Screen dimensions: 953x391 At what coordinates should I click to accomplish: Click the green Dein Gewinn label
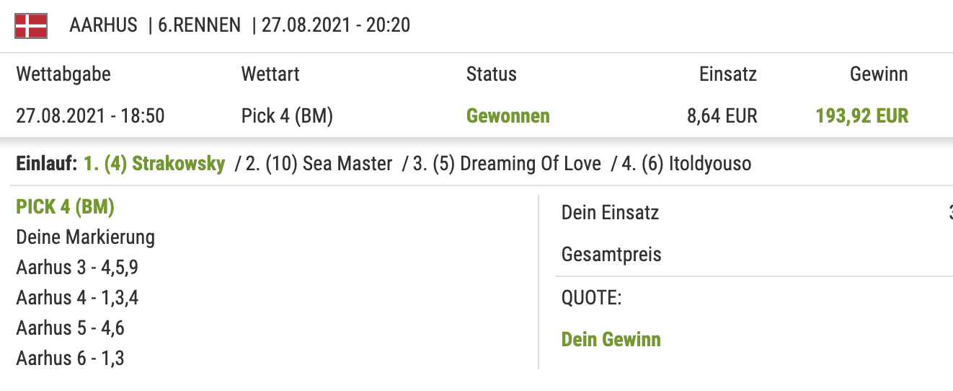point(611,339)
